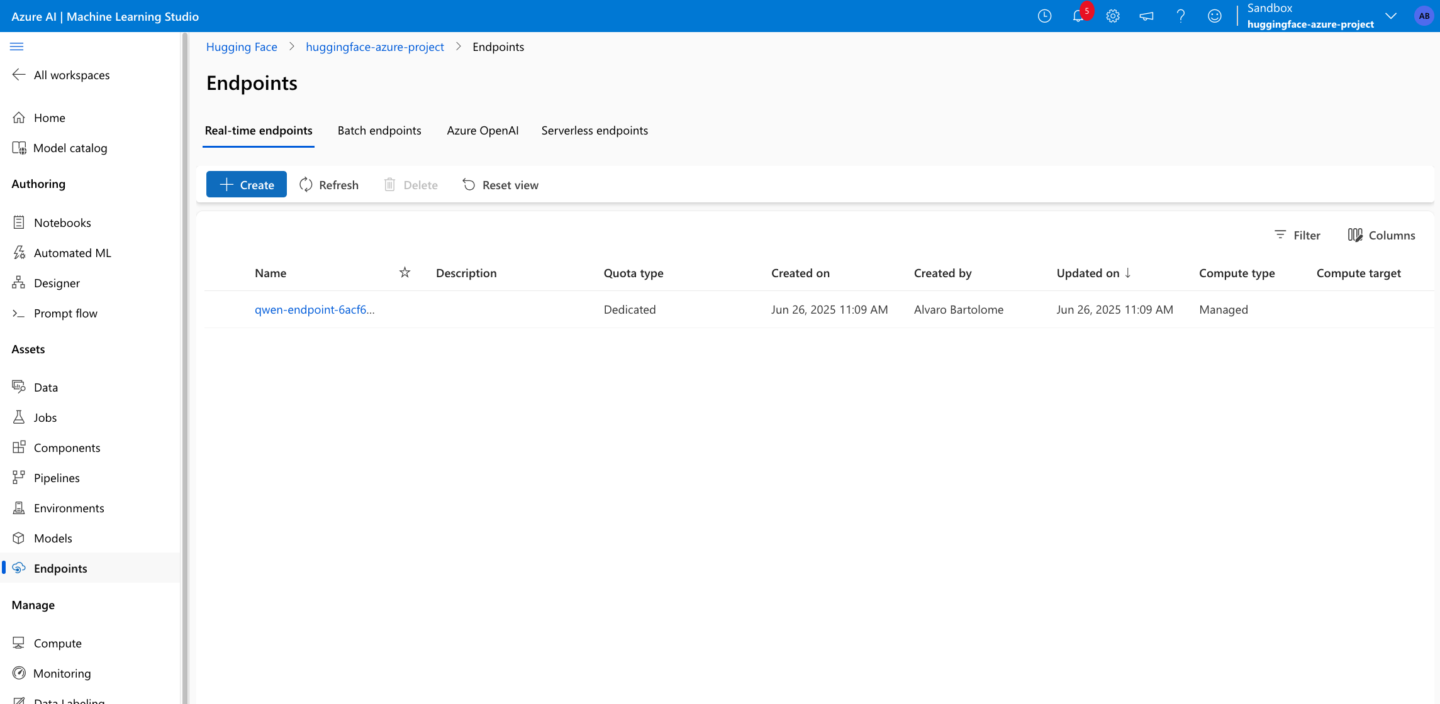Open the Model catalog

click(70, 148)
